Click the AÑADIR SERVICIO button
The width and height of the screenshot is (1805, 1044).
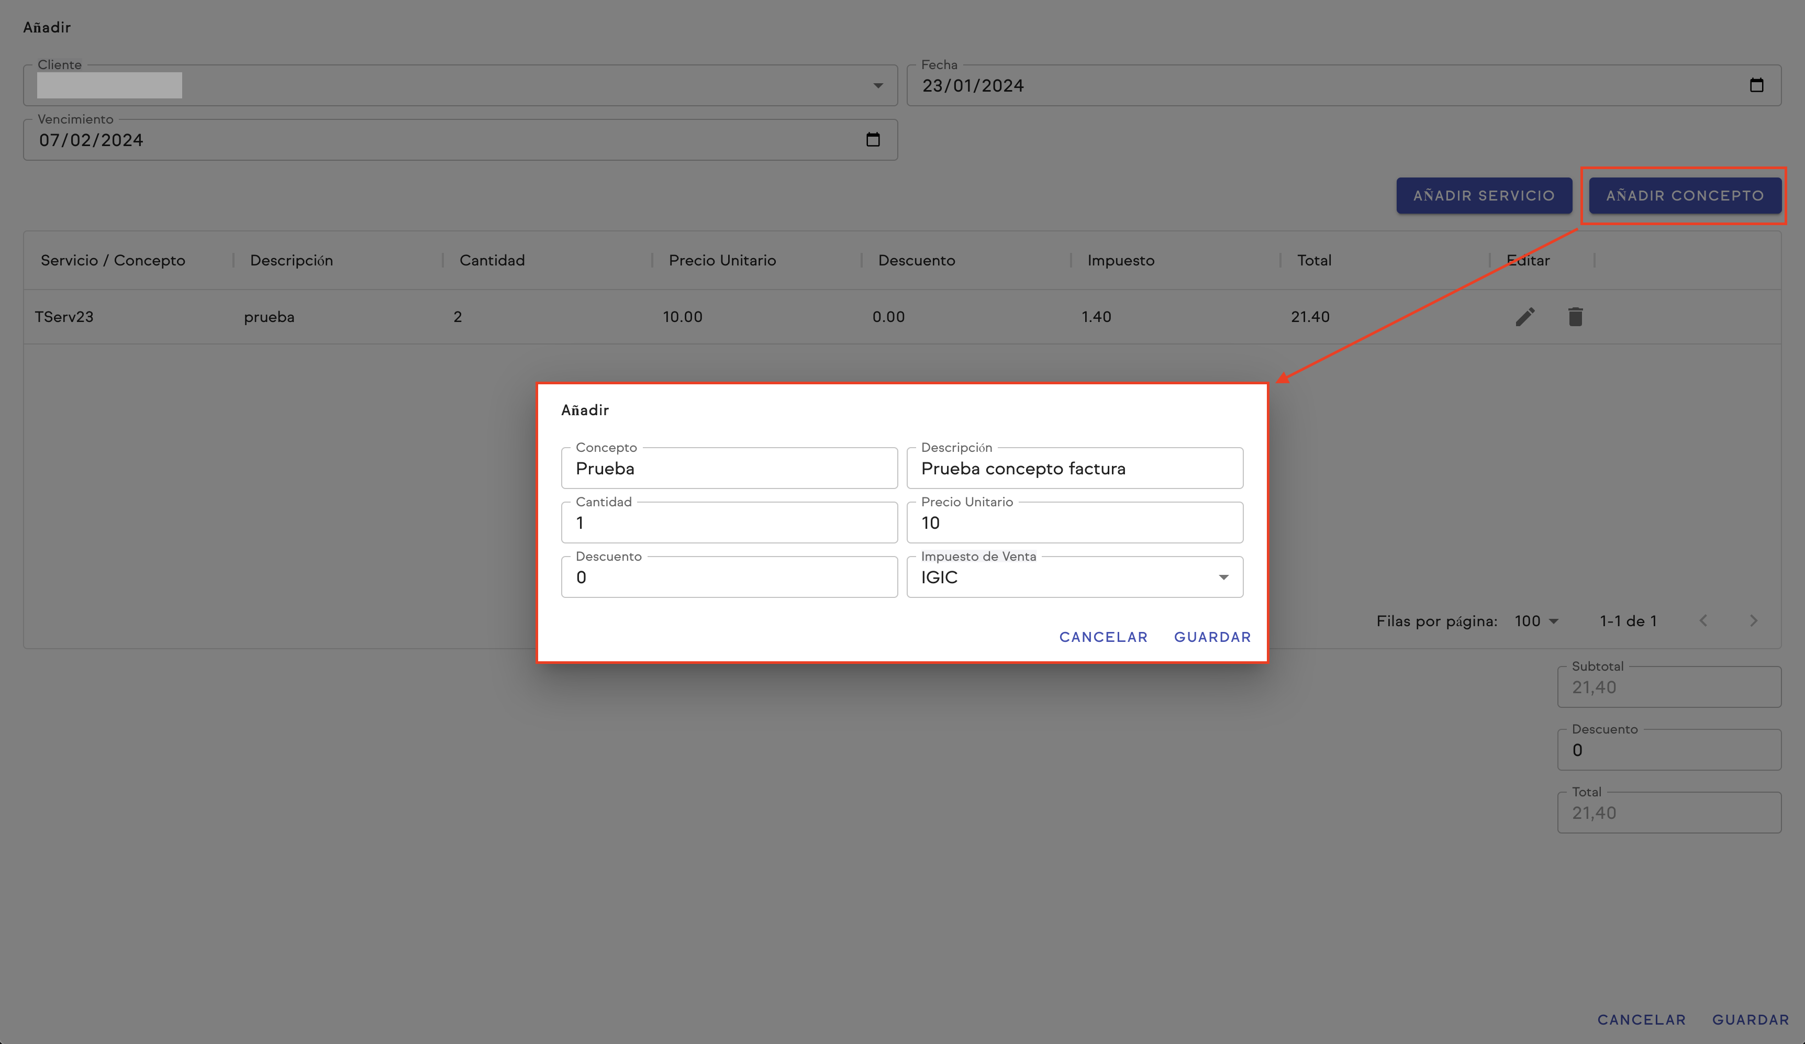pos(1484,196)
